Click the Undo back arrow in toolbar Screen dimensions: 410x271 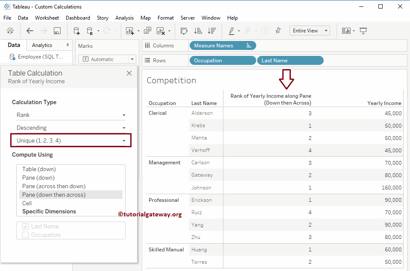29,31
